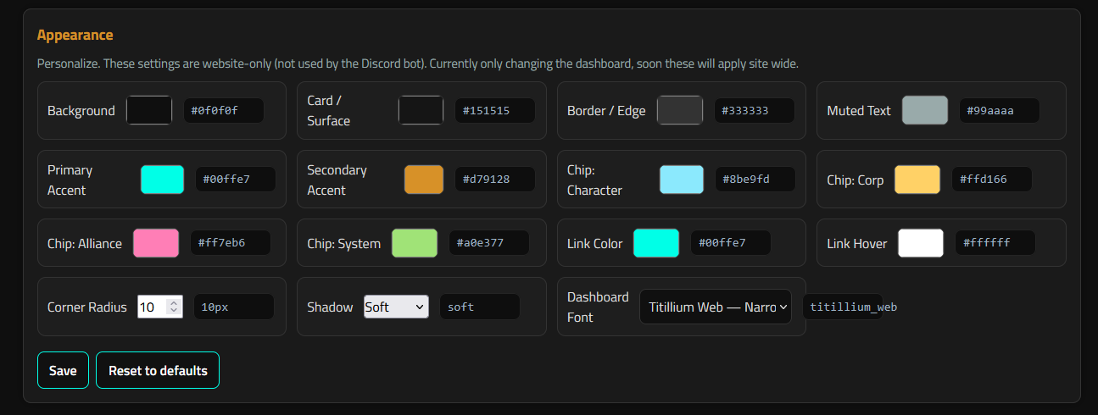Click the Card / Surface color swatch
The width and height of the screenshot is (1098, 415).
click(x=421, y=110)
